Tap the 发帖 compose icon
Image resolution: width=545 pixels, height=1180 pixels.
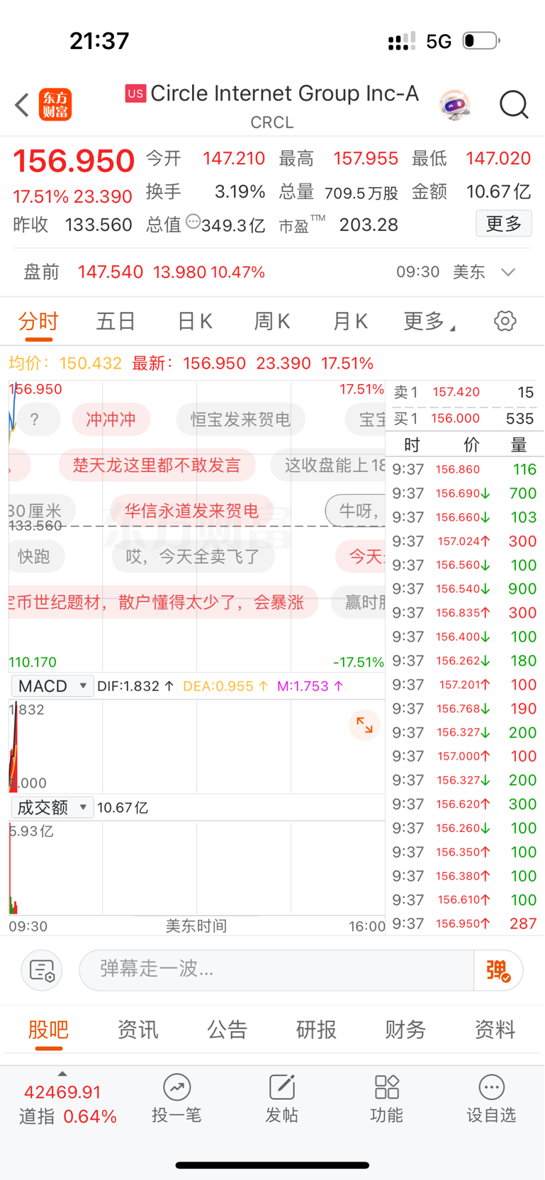(281, 1086)
